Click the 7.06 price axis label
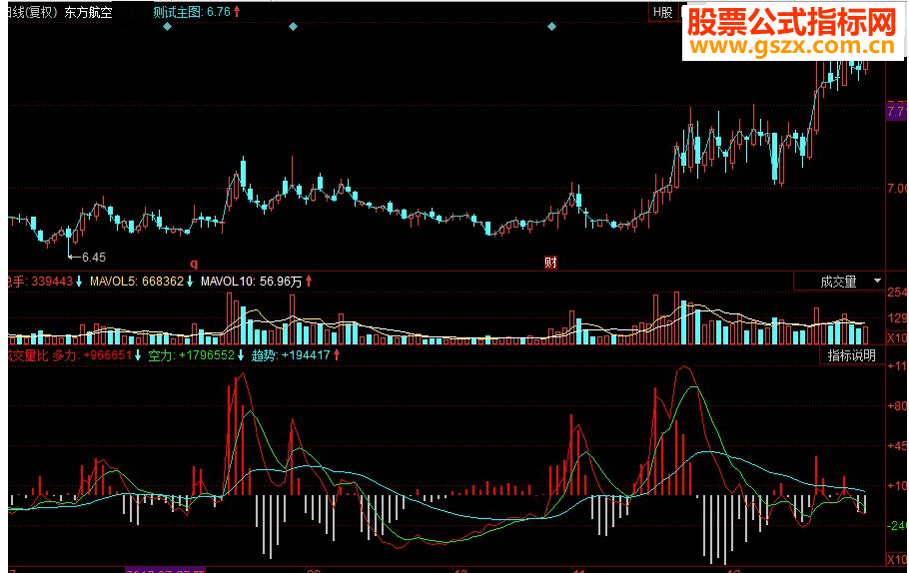909x573 pixels. pos(896,189)
